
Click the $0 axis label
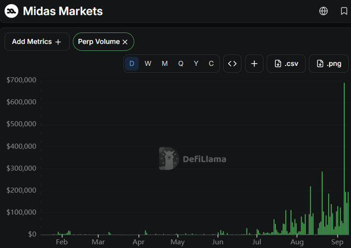point(32,234)
